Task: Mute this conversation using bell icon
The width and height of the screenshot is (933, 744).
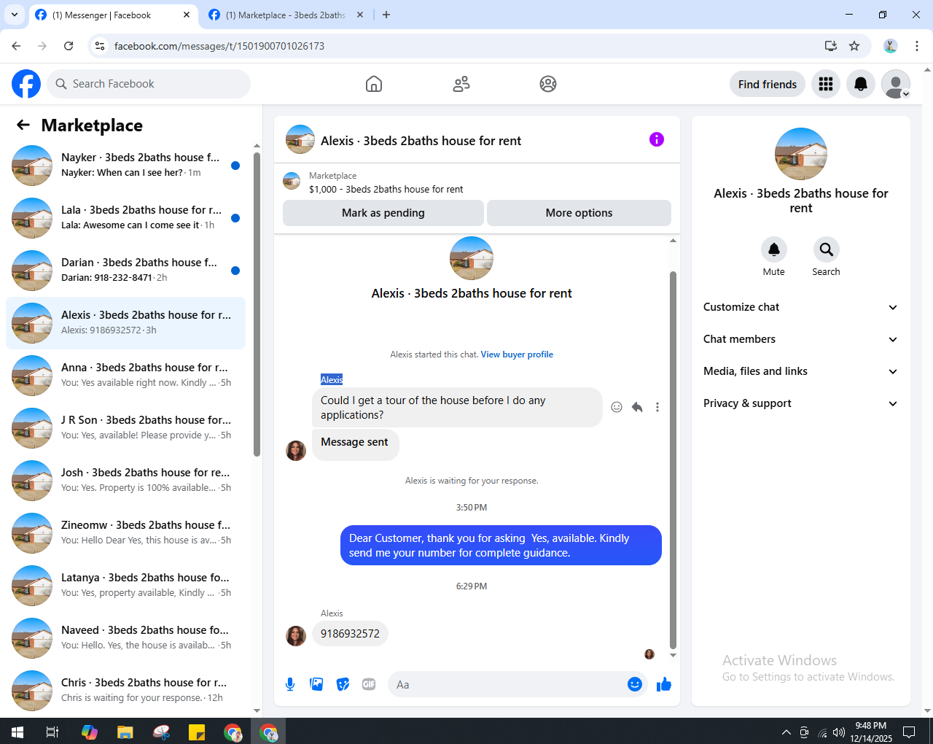Action: (x=774, y=249)
